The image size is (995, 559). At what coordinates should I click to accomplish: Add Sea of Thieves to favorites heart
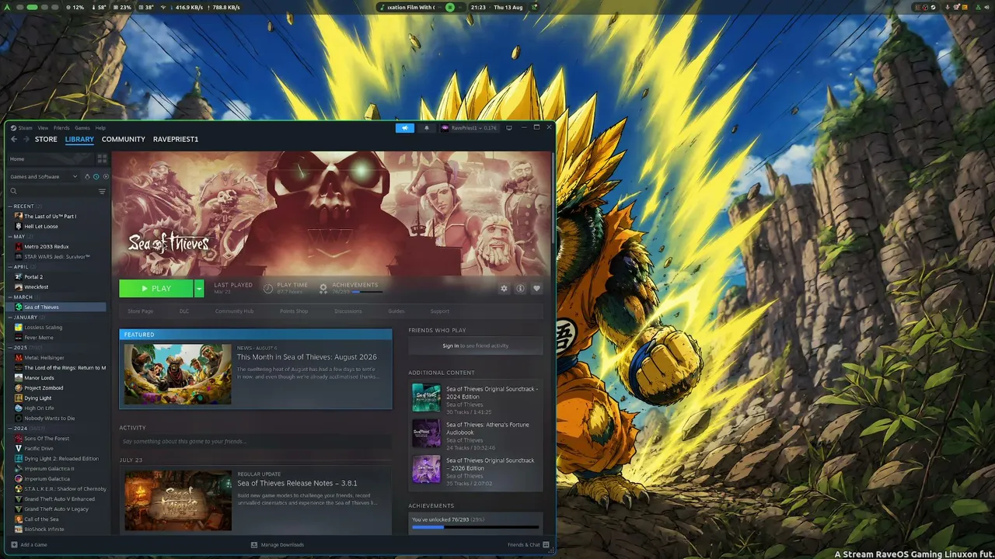coord(536,288)
